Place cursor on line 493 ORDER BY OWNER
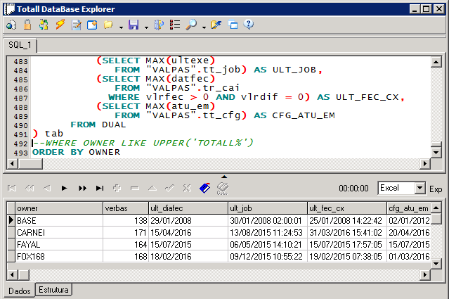 [76, 152]
